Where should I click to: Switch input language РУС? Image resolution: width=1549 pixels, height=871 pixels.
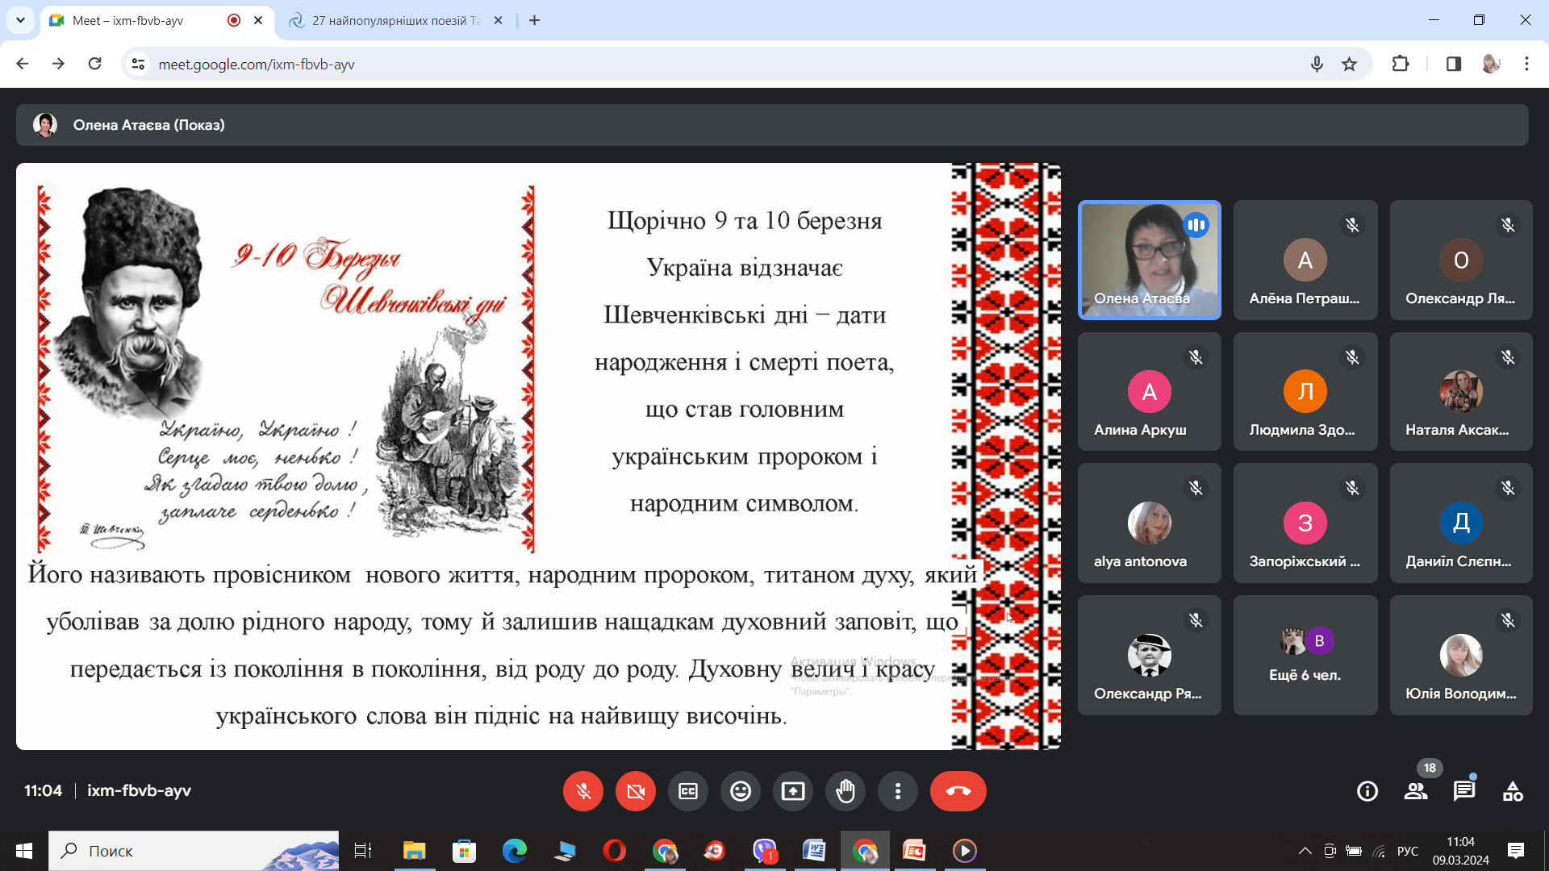[1408, 851]
